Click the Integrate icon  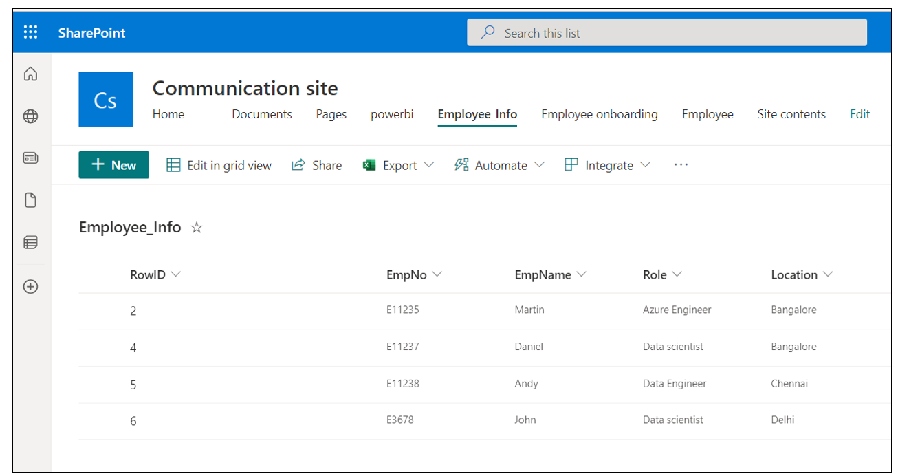[571, 165]
